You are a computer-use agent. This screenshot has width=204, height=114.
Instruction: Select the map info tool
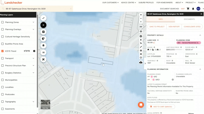pos(141,36)
